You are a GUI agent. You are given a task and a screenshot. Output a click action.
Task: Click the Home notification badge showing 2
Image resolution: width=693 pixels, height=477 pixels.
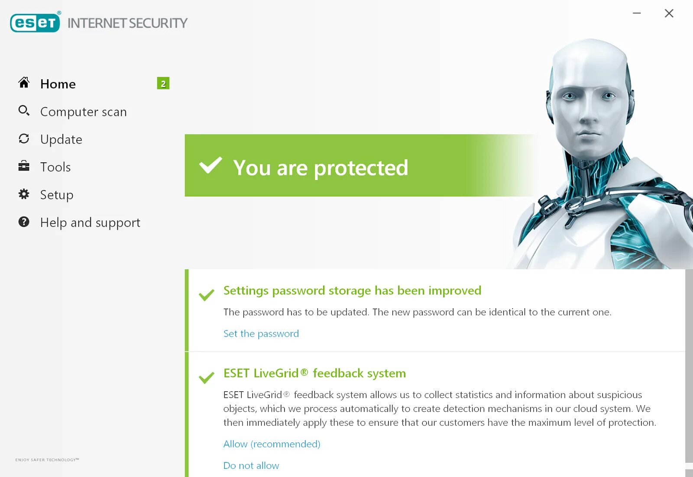coord(163,84)
